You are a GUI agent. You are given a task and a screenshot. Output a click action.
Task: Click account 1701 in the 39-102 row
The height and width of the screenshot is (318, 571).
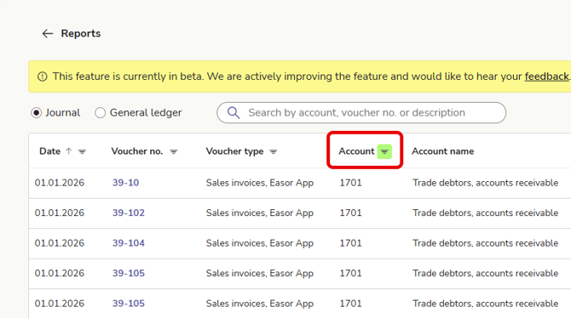[350, 213]
